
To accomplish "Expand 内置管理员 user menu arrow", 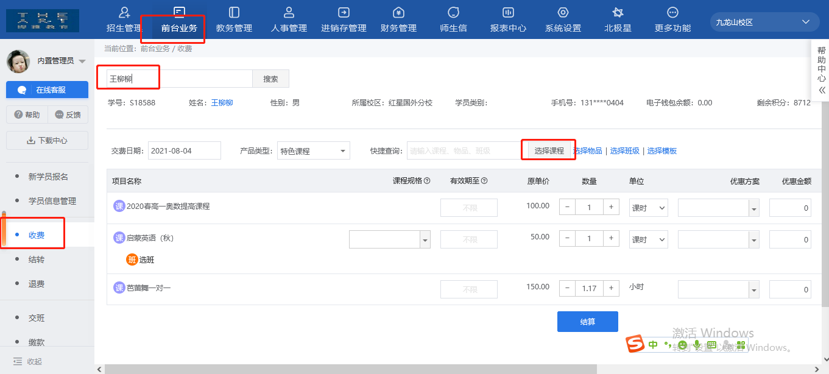I will tap(82, 61).
